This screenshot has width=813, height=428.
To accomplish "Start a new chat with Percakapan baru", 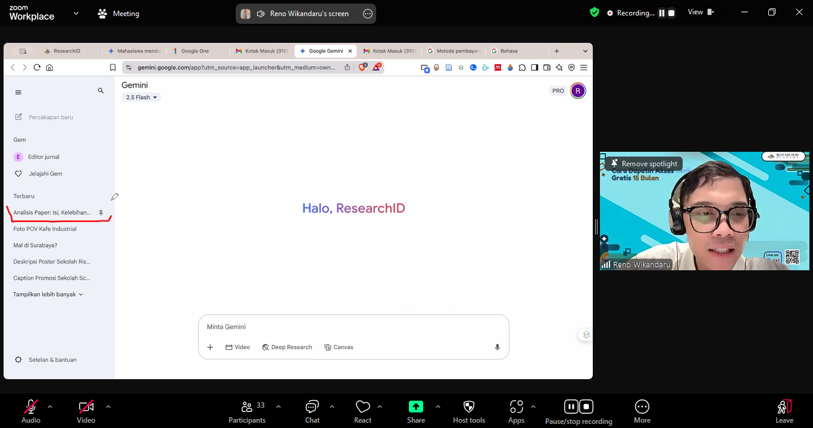I will [x=43, y=117].
